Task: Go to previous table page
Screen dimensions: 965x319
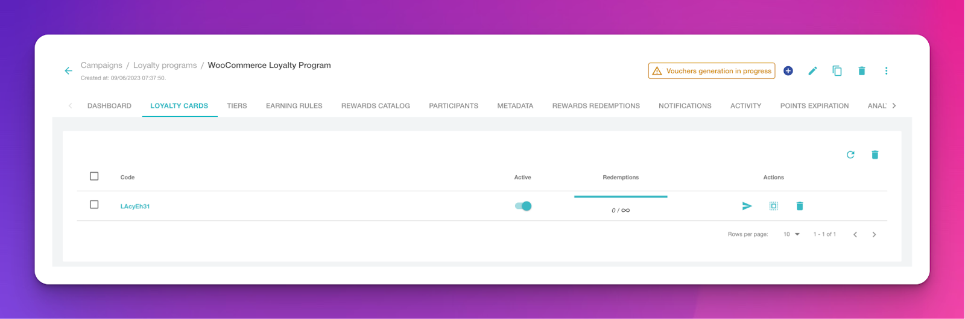Action: click(855, 235)
